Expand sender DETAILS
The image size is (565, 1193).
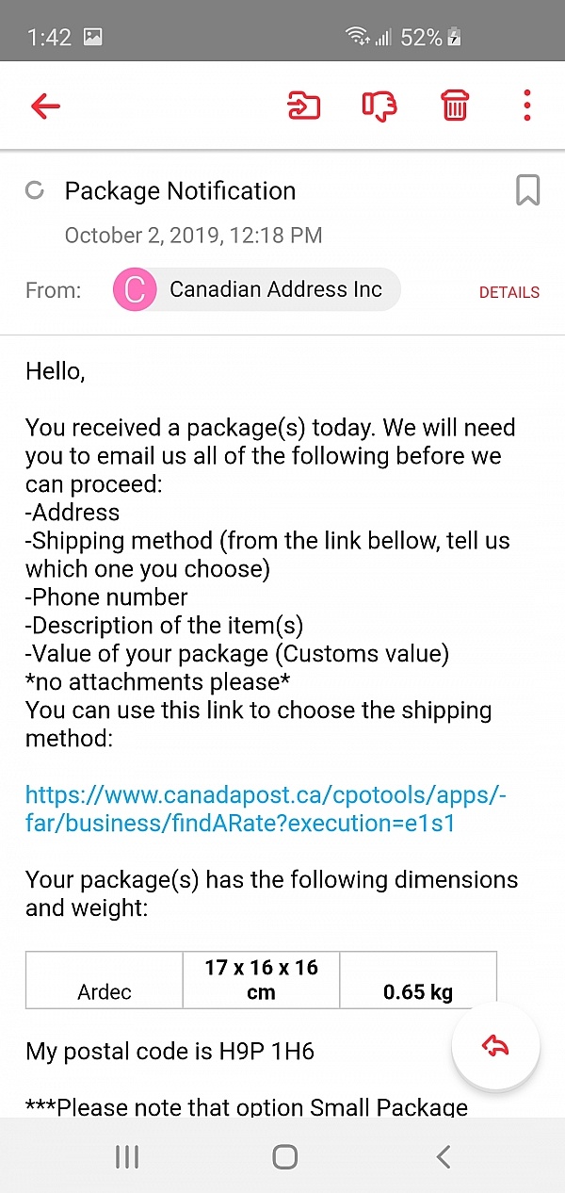pyautogui.click(x=508, y=292)
